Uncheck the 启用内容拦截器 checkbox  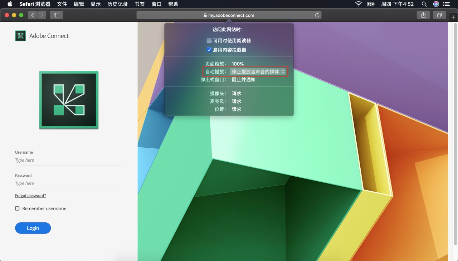point(209,50)
